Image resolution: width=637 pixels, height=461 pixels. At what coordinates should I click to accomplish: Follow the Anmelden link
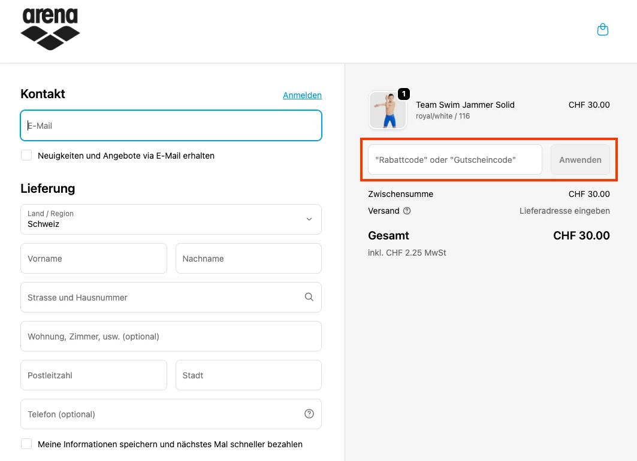(x=302, y=95)
